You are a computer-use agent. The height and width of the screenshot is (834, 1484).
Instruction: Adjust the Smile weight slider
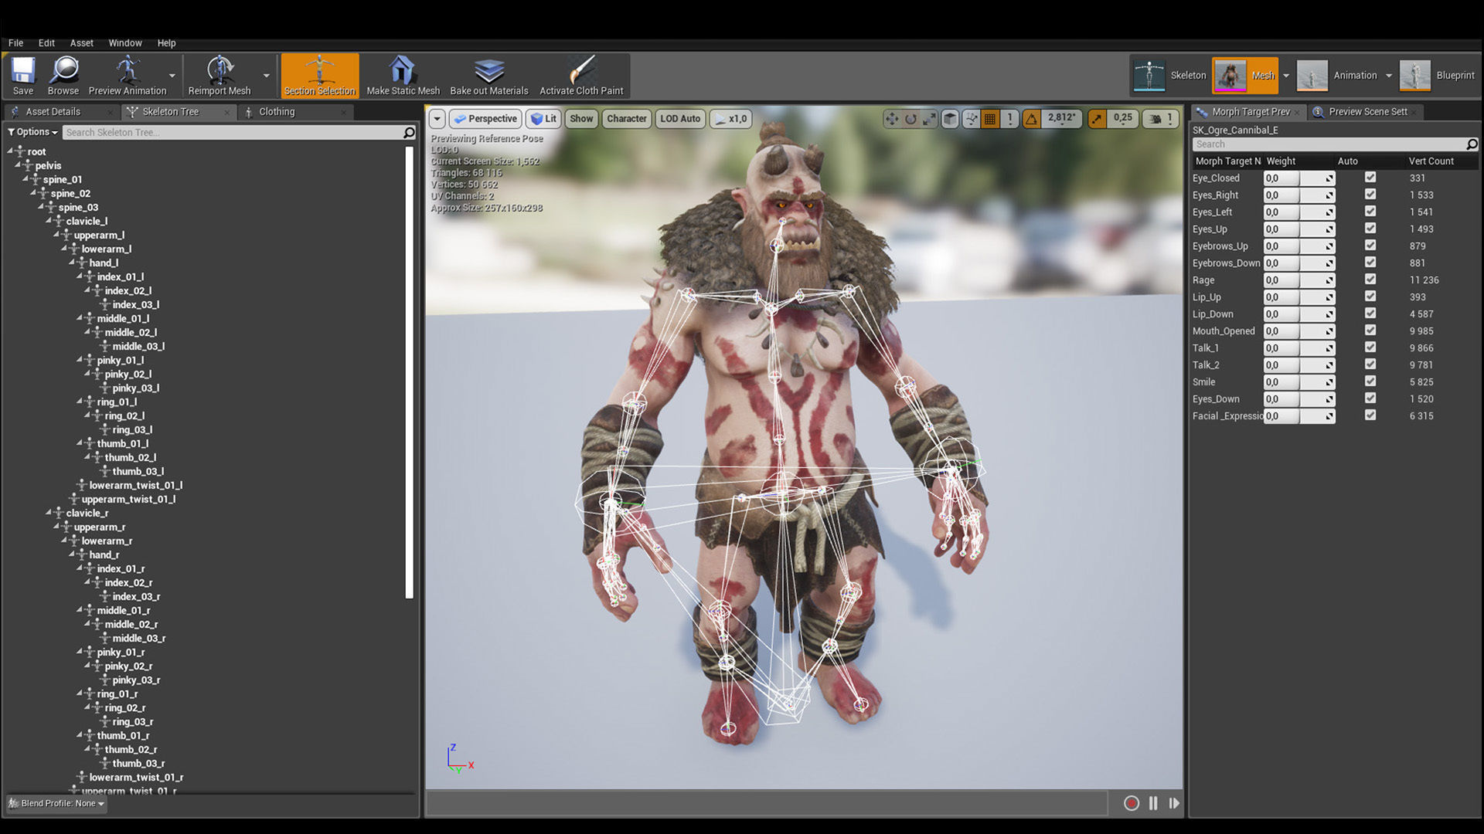[1299, 381]
